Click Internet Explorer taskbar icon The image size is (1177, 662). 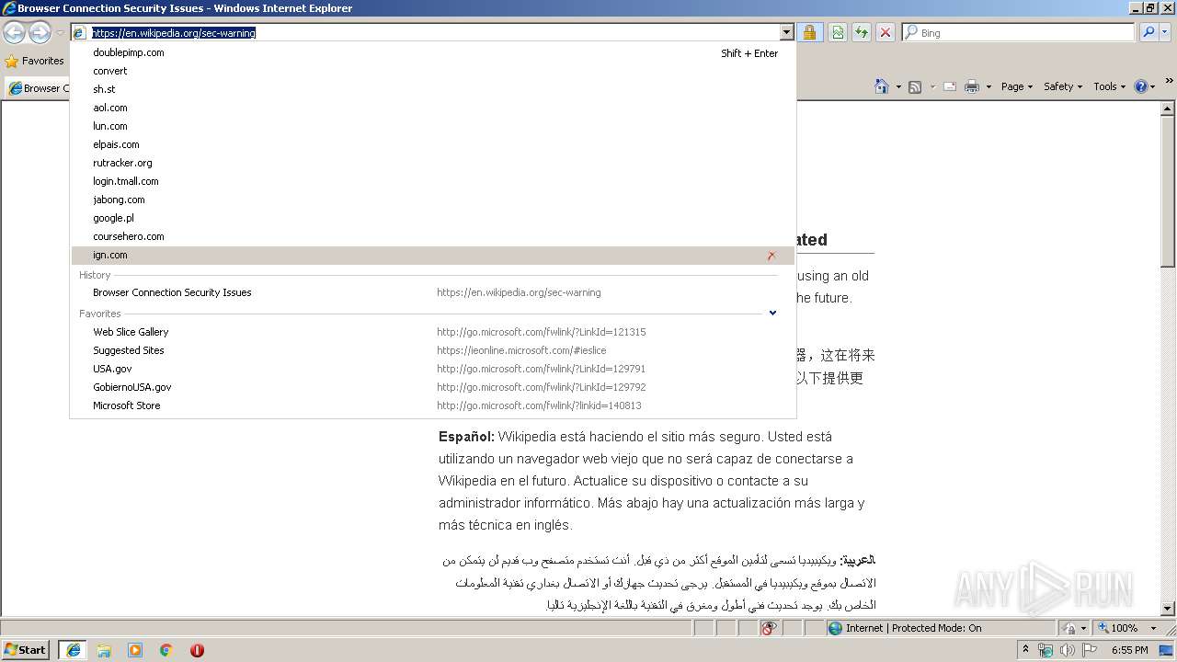tap(73, 650)
